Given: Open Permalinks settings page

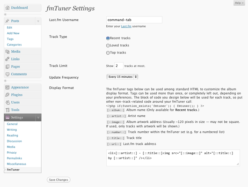Looking at the screenshot, I should tap(15, 158).
